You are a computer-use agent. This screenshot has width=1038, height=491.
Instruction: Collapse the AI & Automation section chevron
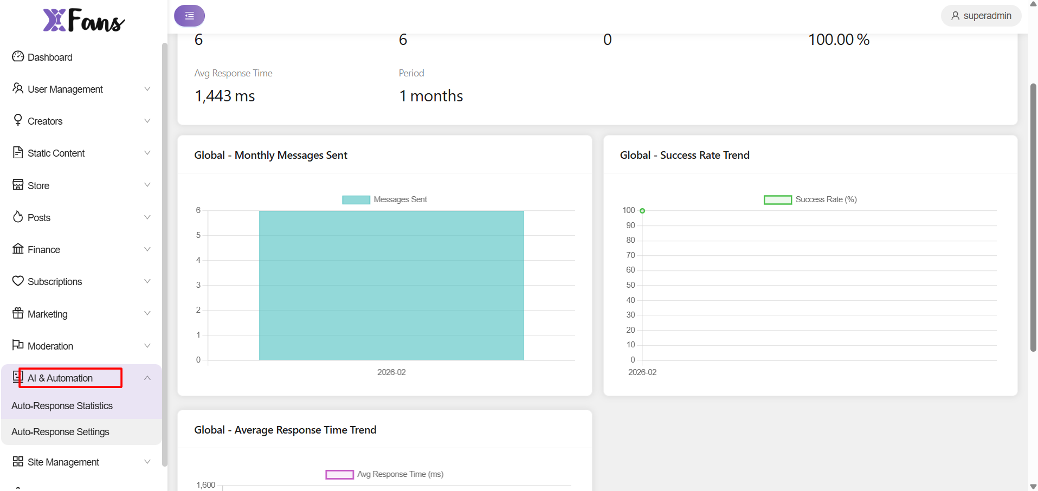click(147, 378)
